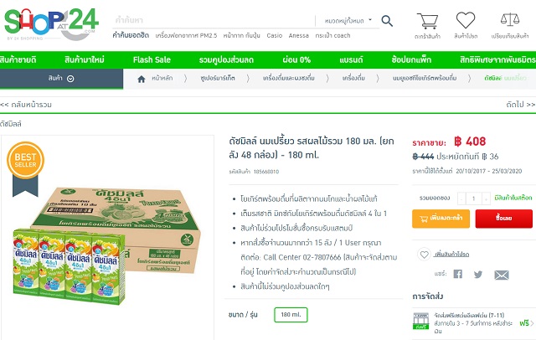Click the orange add to cart button
The height and width of the screenshot is (340, 536).
pyautogui.click(x=441, y=219)
